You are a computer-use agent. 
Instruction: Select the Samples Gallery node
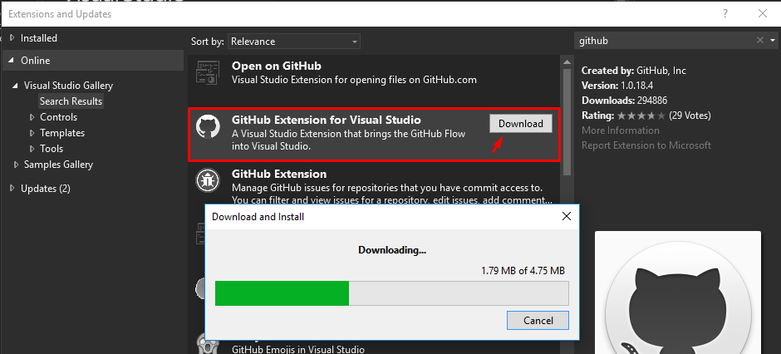click(x=58, y=165)
